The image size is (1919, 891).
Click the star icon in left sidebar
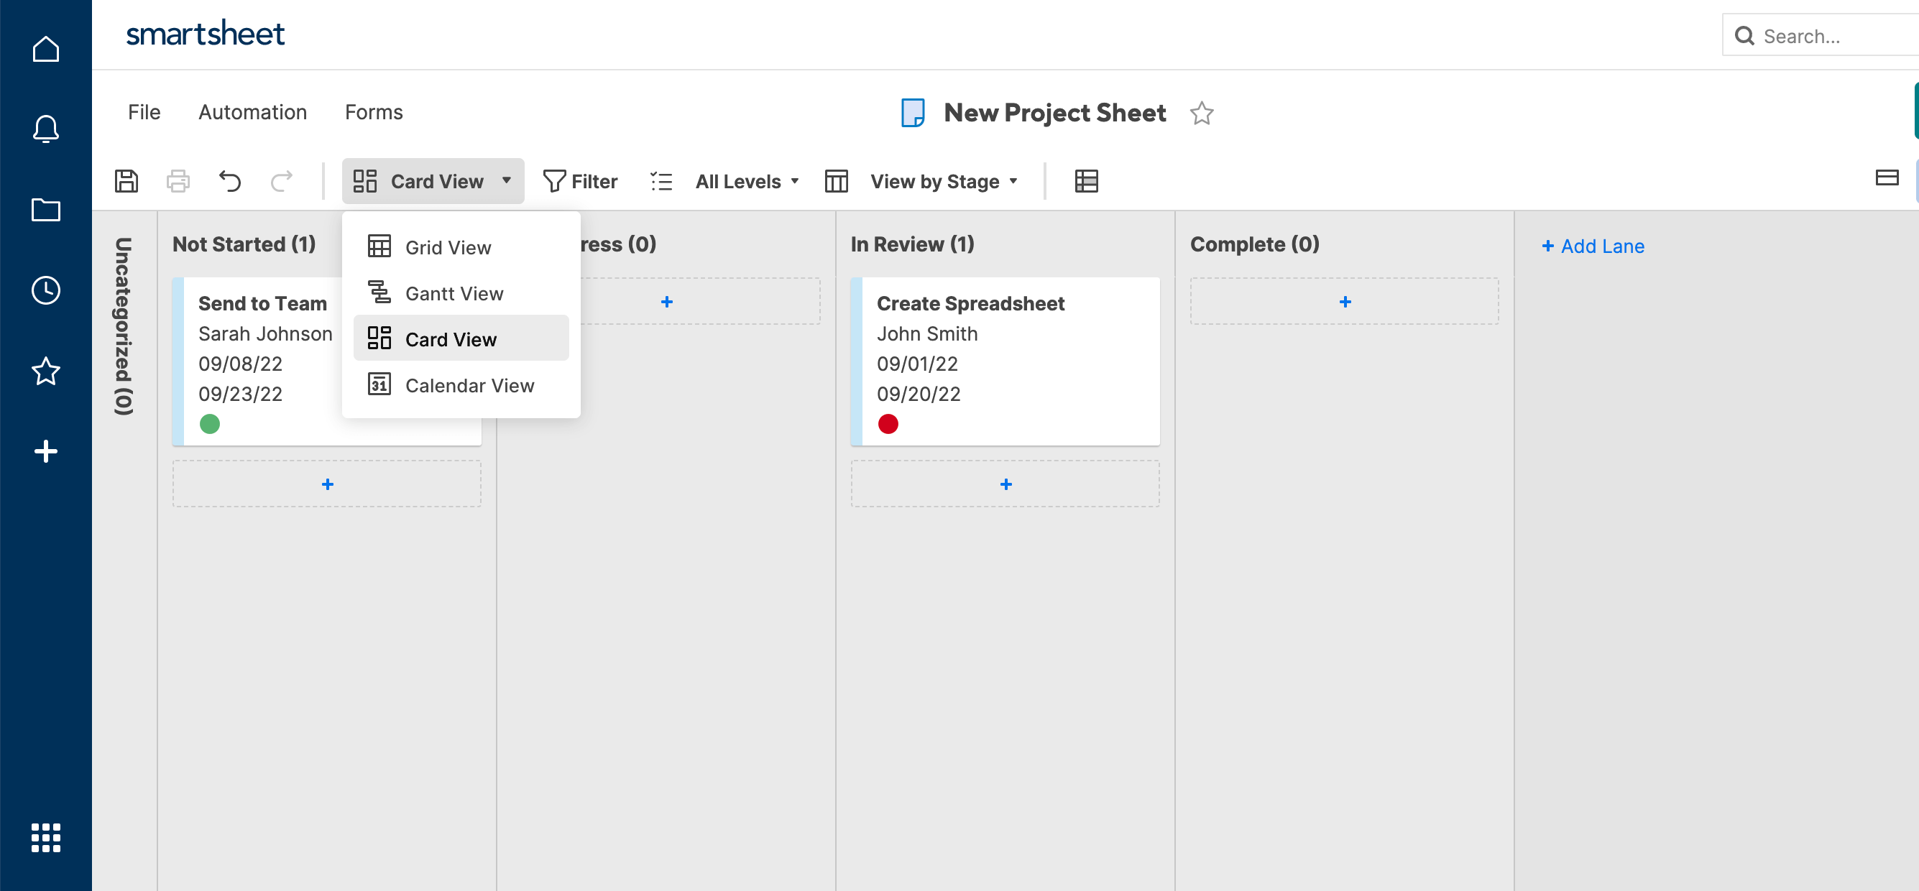[x=45, y=369]
